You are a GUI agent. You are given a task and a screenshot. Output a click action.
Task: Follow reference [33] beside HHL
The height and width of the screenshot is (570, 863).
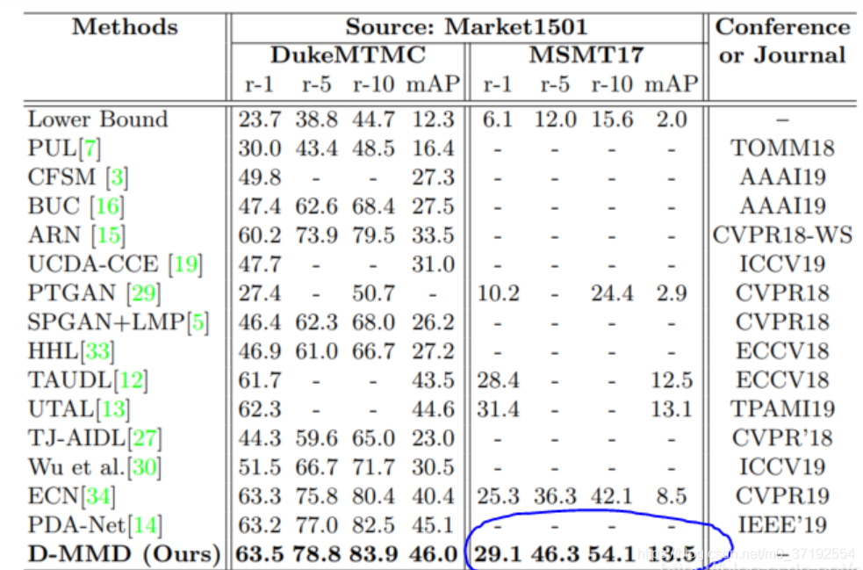pyautogui.click(x=97, y=351)
